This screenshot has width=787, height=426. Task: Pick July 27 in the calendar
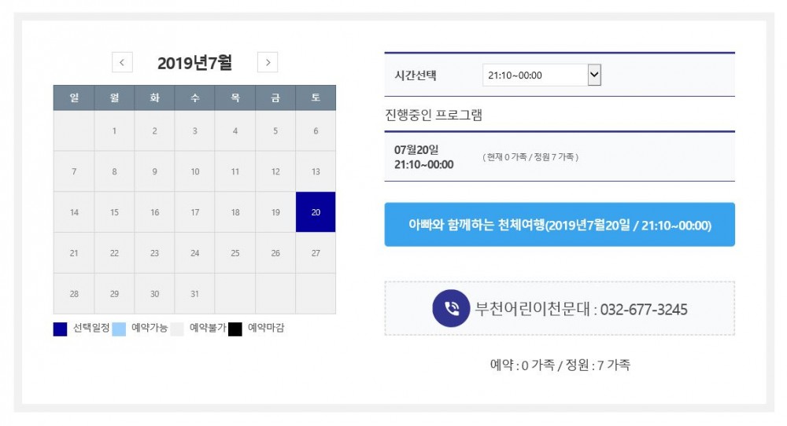click(316, 253)
